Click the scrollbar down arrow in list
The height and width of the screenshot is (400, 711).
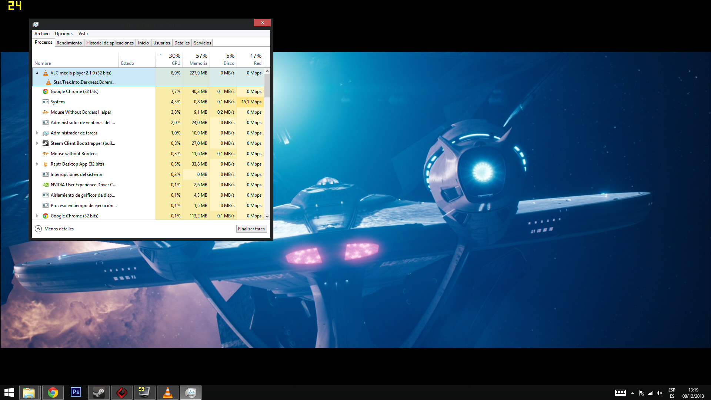(x=267, y=216)
